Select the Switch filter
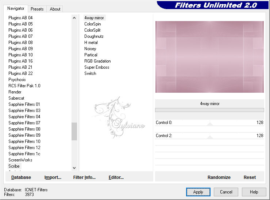 [90, 73]
